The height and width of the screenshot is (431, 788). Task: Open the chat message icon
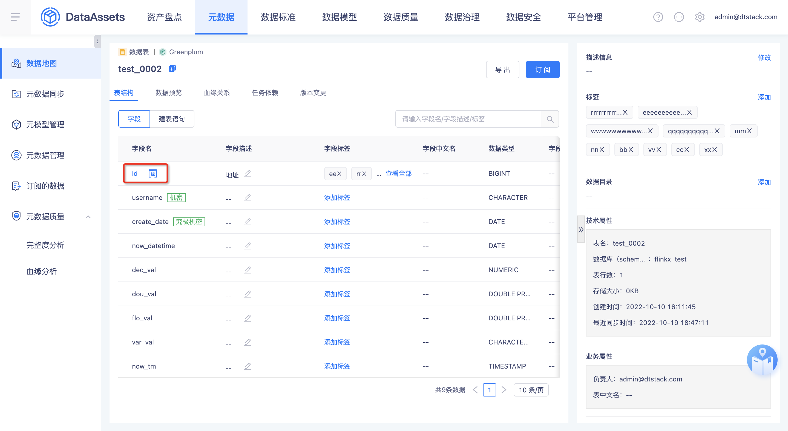click(x=679, y=17)
